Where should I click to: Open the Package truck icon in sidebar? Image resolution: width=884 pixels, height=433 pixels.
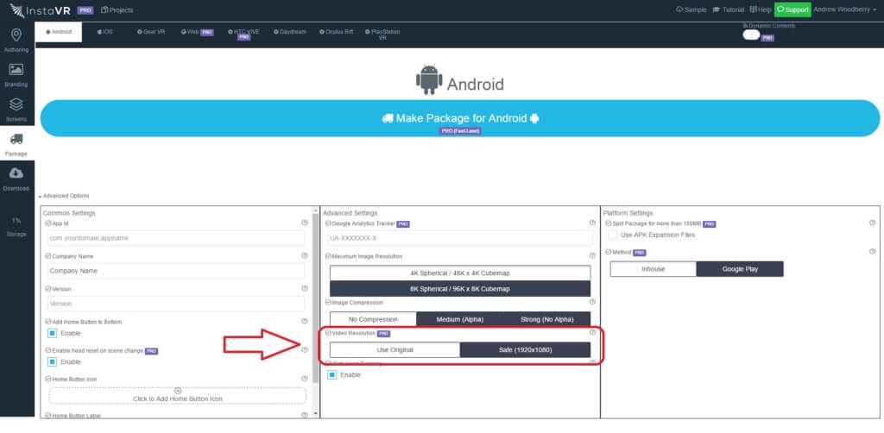(16, 139)
